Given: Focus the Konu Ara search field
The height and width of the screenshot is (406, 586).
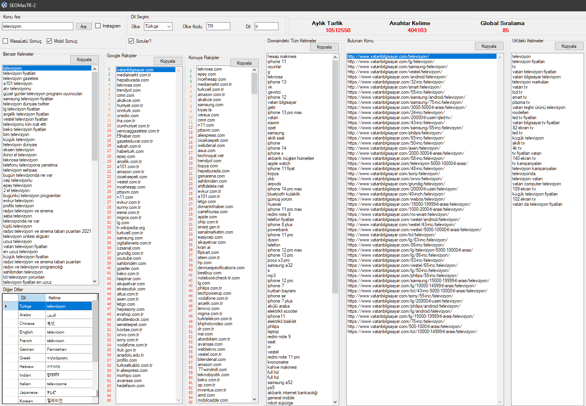Looking at the screenshot, I should click(38, 26).
